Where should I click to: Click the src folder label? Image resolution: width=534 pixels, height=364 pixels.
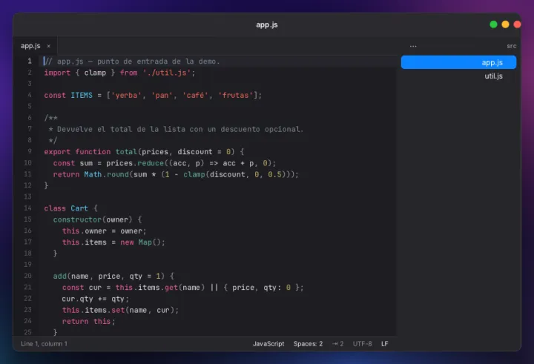[511, 46]
